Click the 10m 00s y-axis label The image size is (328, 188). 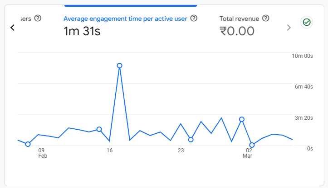pos(302,56)
